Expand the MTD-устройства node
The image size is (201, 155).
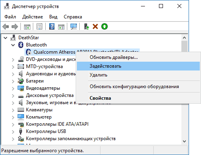point(13,67)
